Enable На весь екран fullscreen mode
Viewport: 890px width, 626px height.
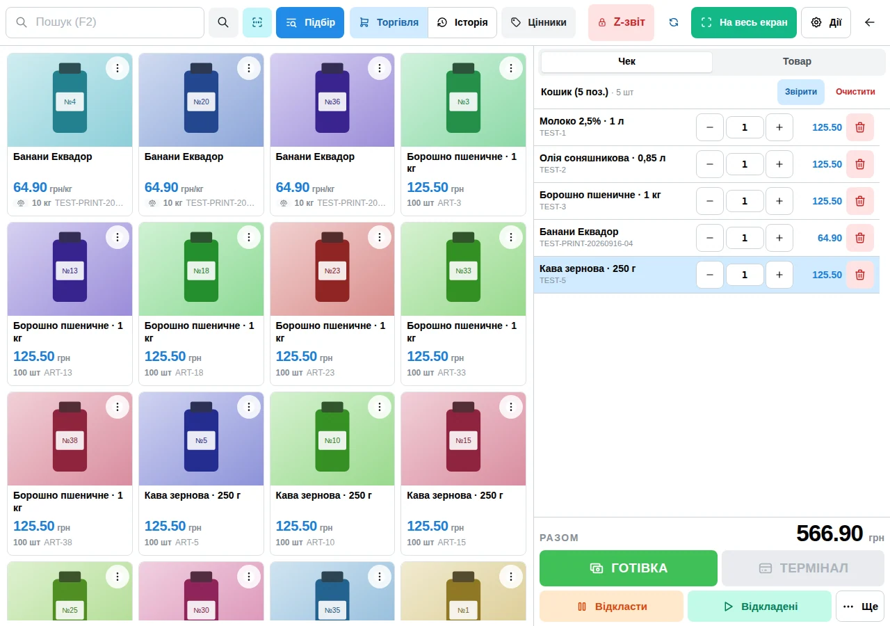(744, 22)
